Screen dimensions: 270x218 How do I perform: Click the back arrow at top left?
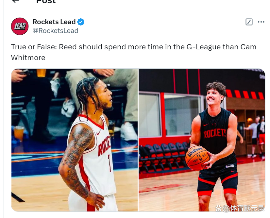pos(15,1)
